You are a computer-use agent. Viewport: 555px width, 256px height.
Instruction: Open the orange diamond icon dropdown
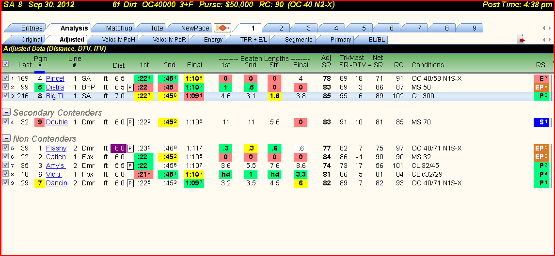(x=222, y=28)
